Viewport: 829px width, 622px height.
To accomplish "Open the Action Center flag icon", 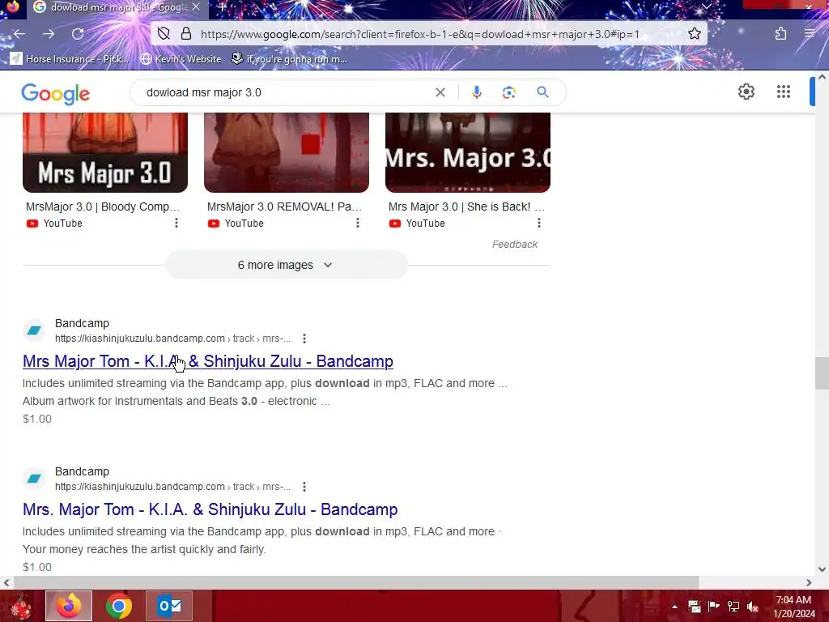I will (713, 607).
